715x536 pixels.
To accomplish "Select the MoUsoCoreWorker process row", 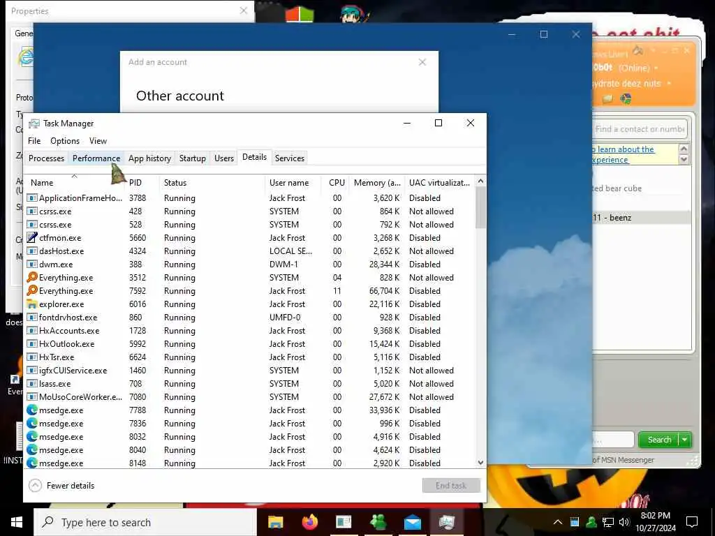I will [x=249, y=396].
